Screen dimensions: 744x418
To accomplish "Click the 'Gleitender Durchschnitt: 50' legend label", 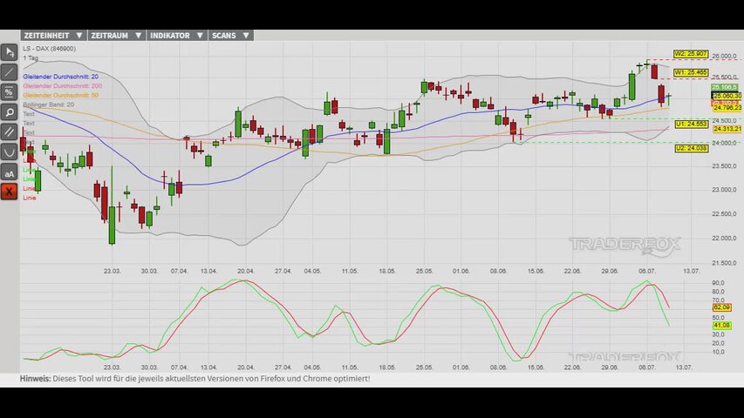I will pyautogui.click(x=61, y=95).
